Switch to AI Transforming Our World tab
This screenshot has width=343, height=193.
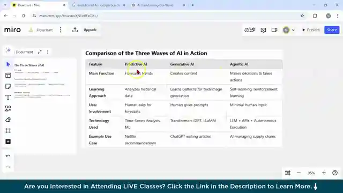coord(158,5)
